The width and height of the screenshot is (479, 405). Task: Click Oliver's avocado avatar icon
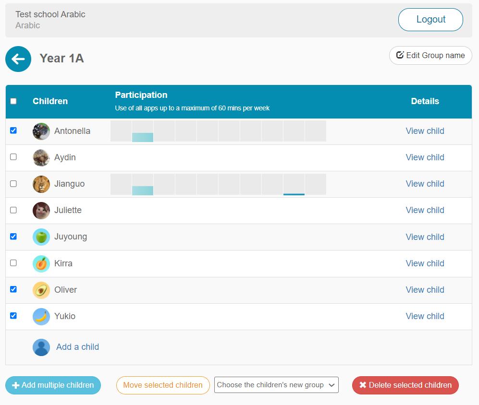tap(41, 290)
